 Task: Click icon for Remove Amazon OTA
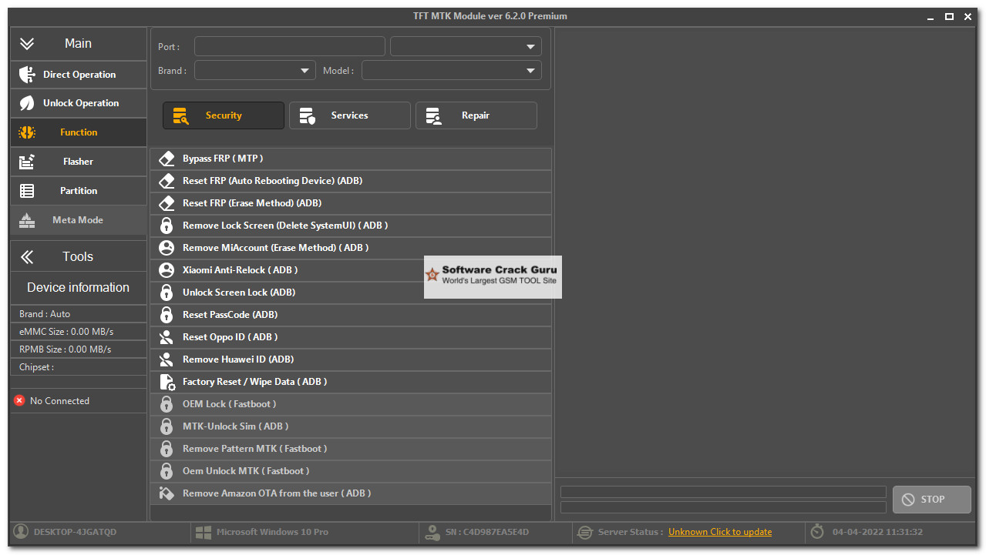coord(167,493)
